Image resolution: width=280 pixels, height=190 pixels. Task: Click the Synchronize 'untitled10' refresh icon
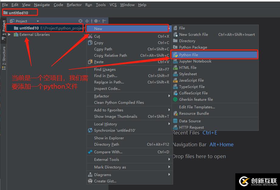[90, 131]
